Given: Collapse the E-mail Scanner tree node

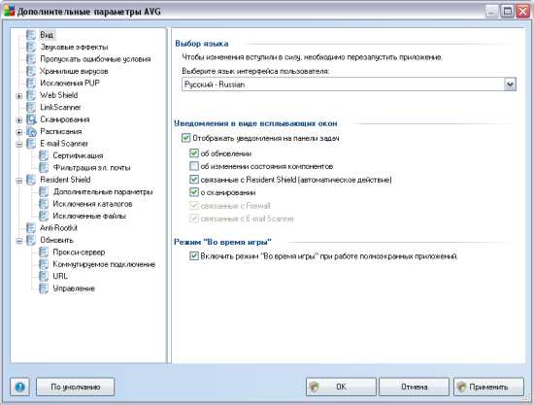Looking at the screenshot, I should point(19,145).
